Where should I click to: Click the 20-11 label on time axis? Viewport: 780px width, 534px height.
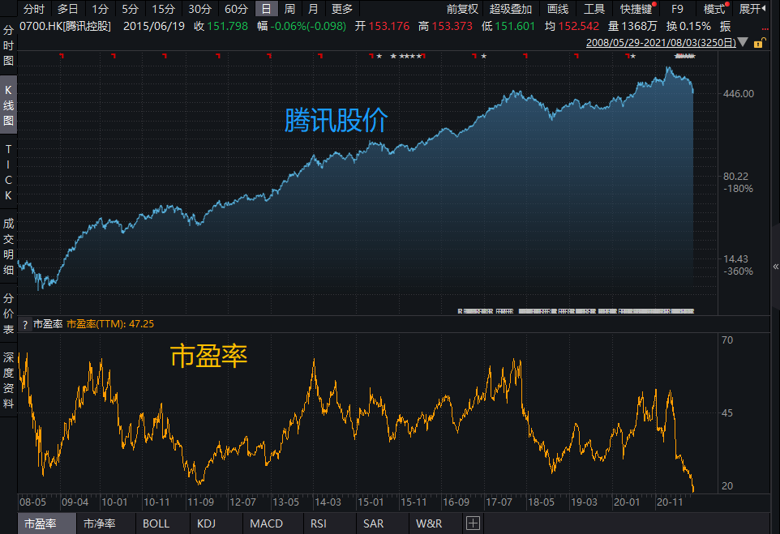coord(670,502)
